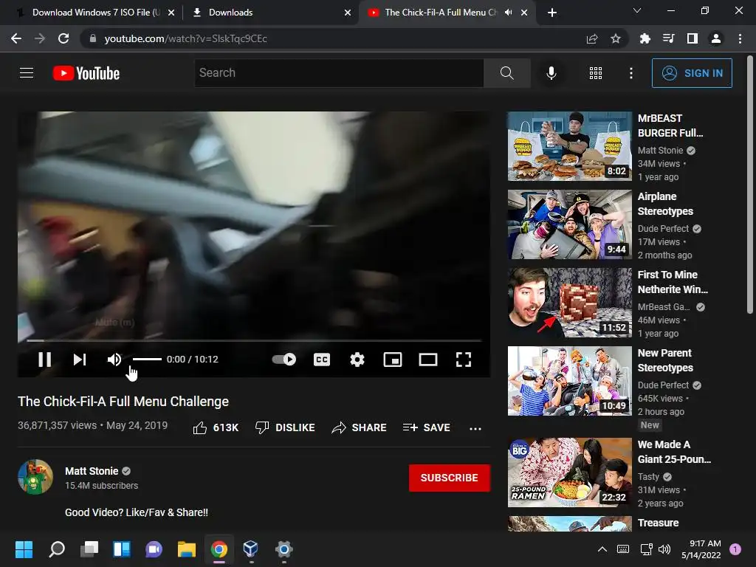Open Chrome extensions puzzle icon

(645, 38)
